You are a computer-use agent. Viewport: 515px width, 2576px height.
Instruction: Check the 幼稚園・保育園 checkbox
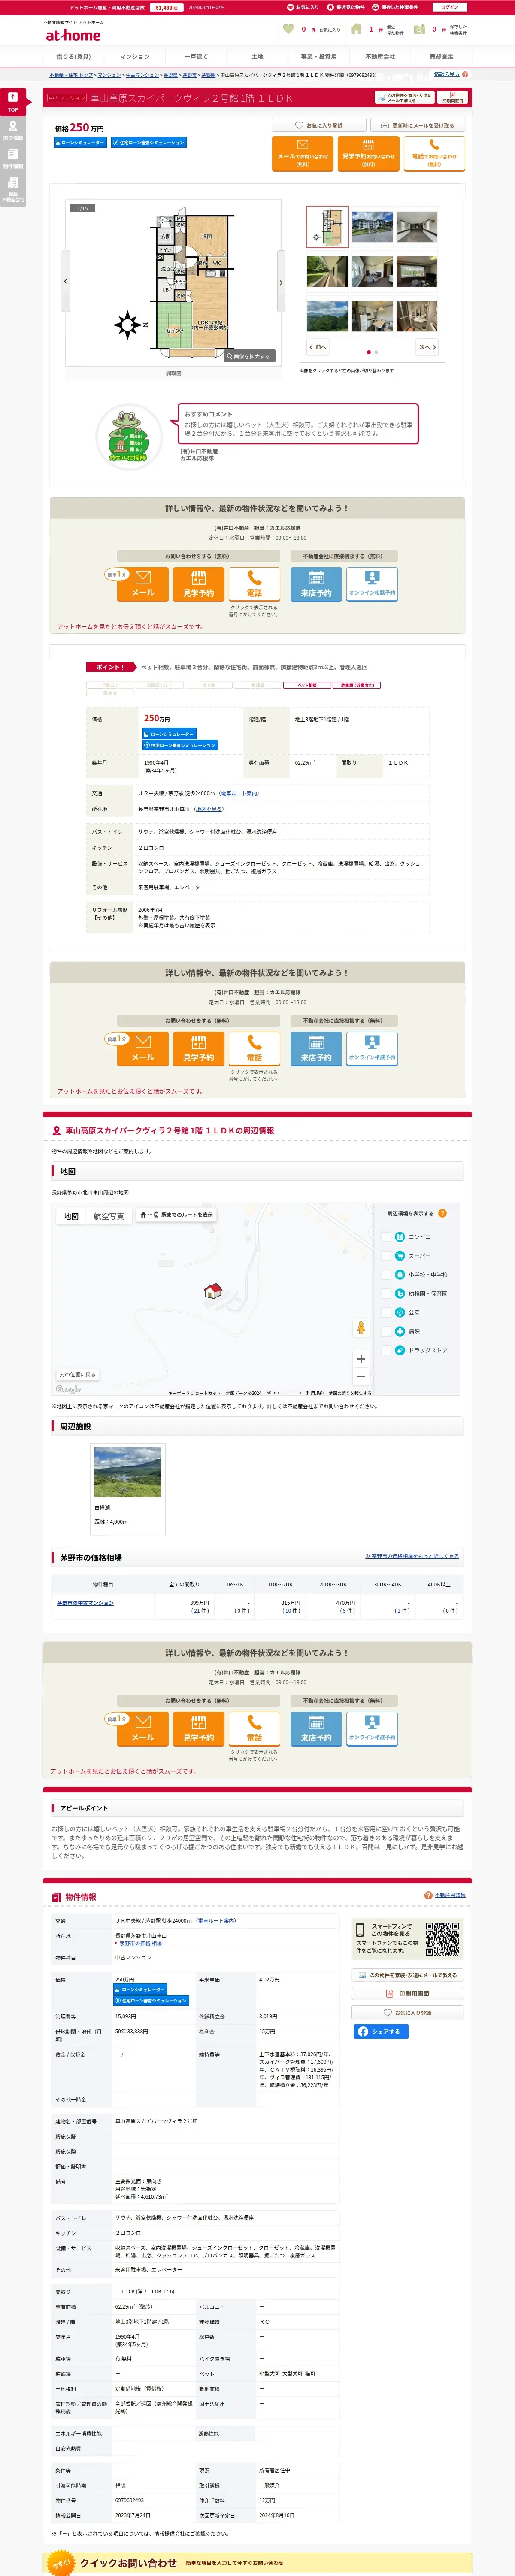(x=386, y=1294)
